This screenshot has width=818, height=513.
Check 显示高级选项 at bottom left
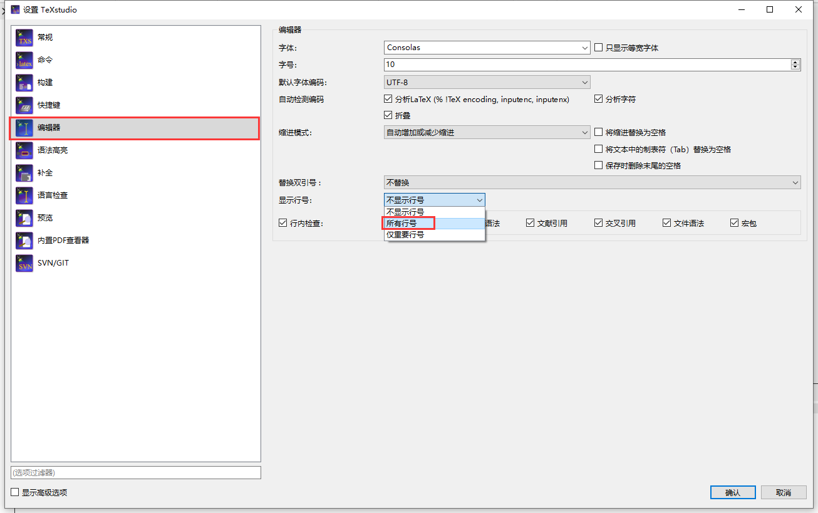[x=15, y=492]
